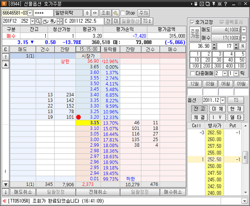Click the solid down triangle beside totals row

6,184
